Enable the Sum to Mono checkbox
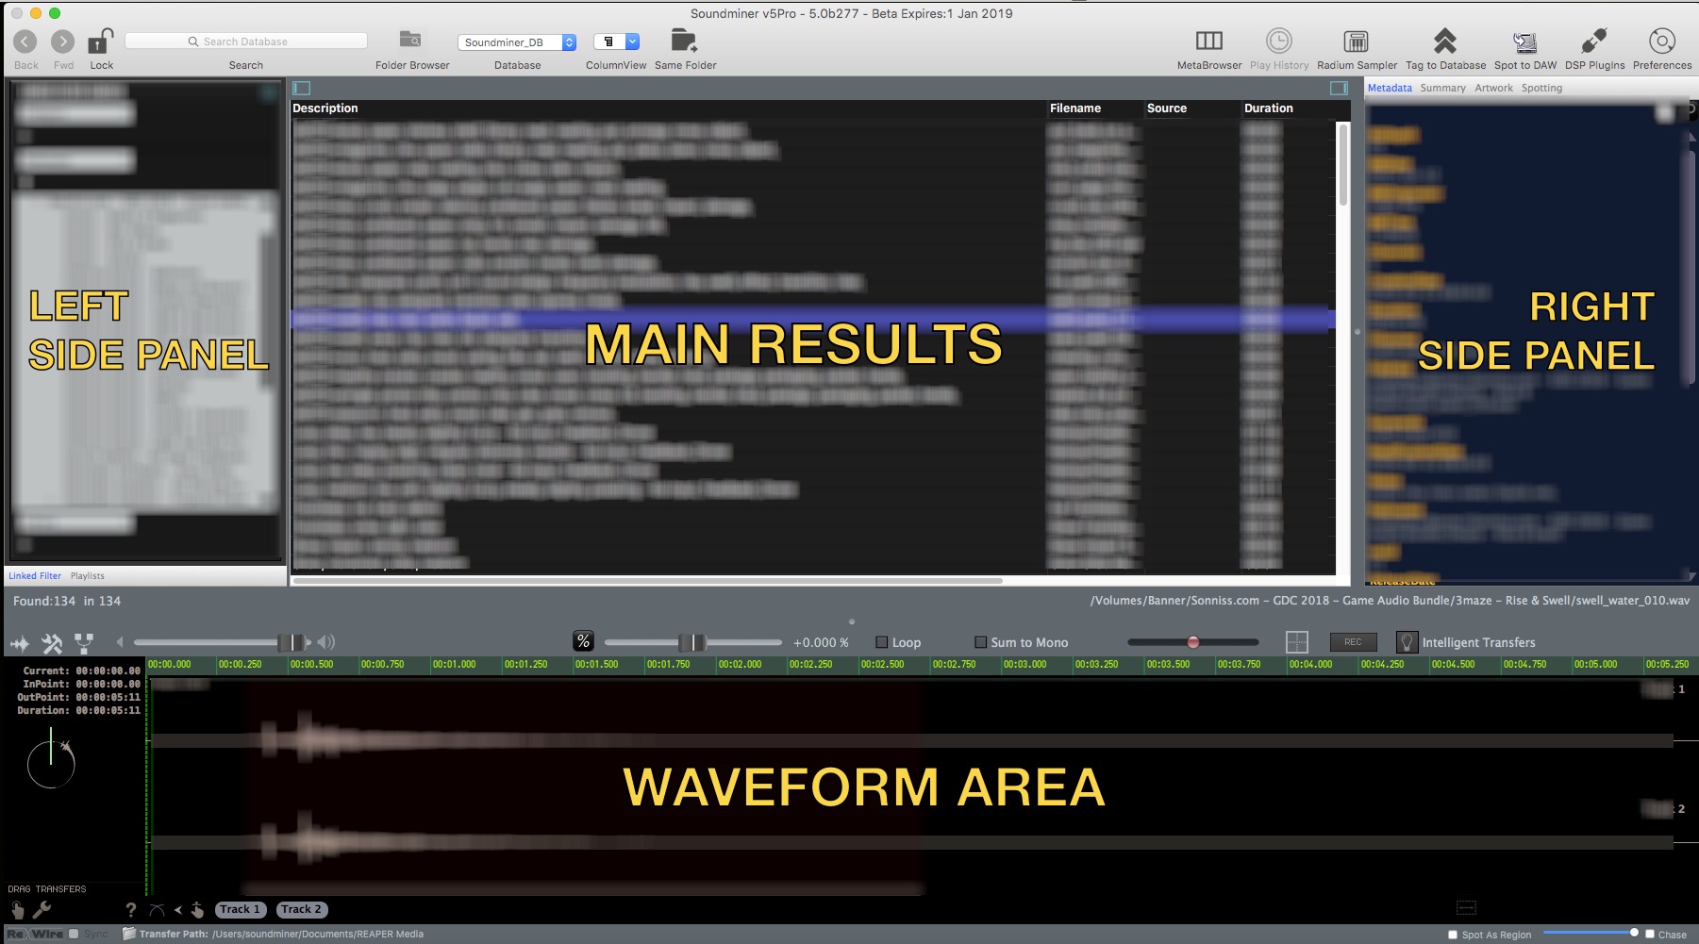Image resolution: width=1699 pixels, height=944 pixels. click(980, 642)
